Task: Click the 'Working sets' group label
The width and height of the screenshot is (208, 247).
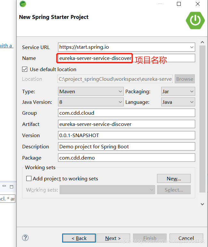Action: pyautogui.click(x=40, y=167)
